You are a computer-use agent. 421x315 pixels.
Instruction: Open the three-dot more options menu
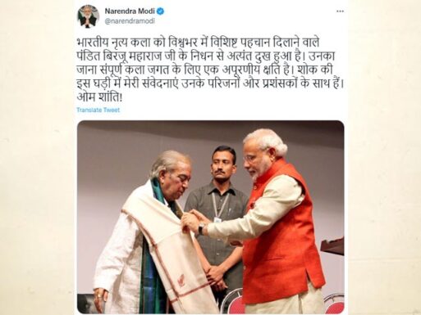pyautogui.click(x=340, y=11)
